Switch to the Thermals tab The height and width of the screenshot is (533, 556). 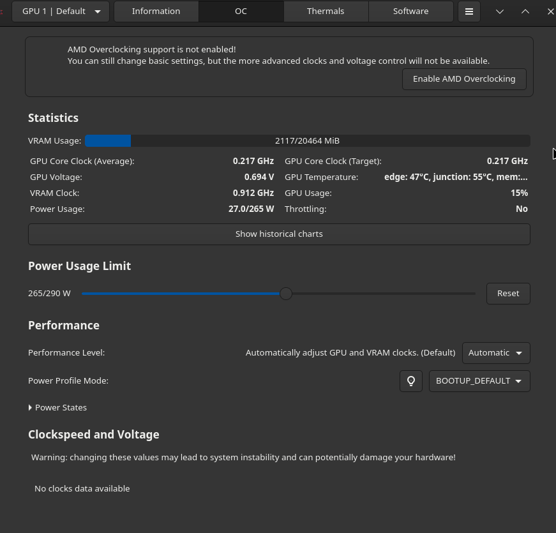click(326, 11)
